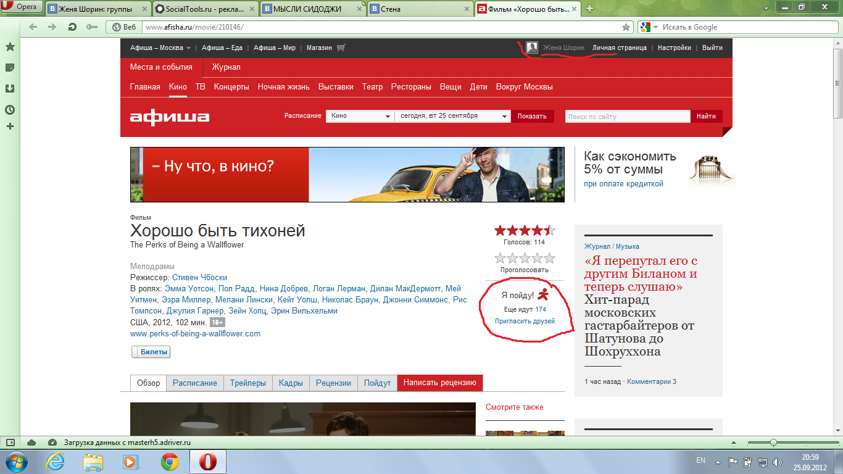This screenshot has height=474, width=843.
Task: Open director Стивен Чбоски link
Action: (x=199, y=278)
